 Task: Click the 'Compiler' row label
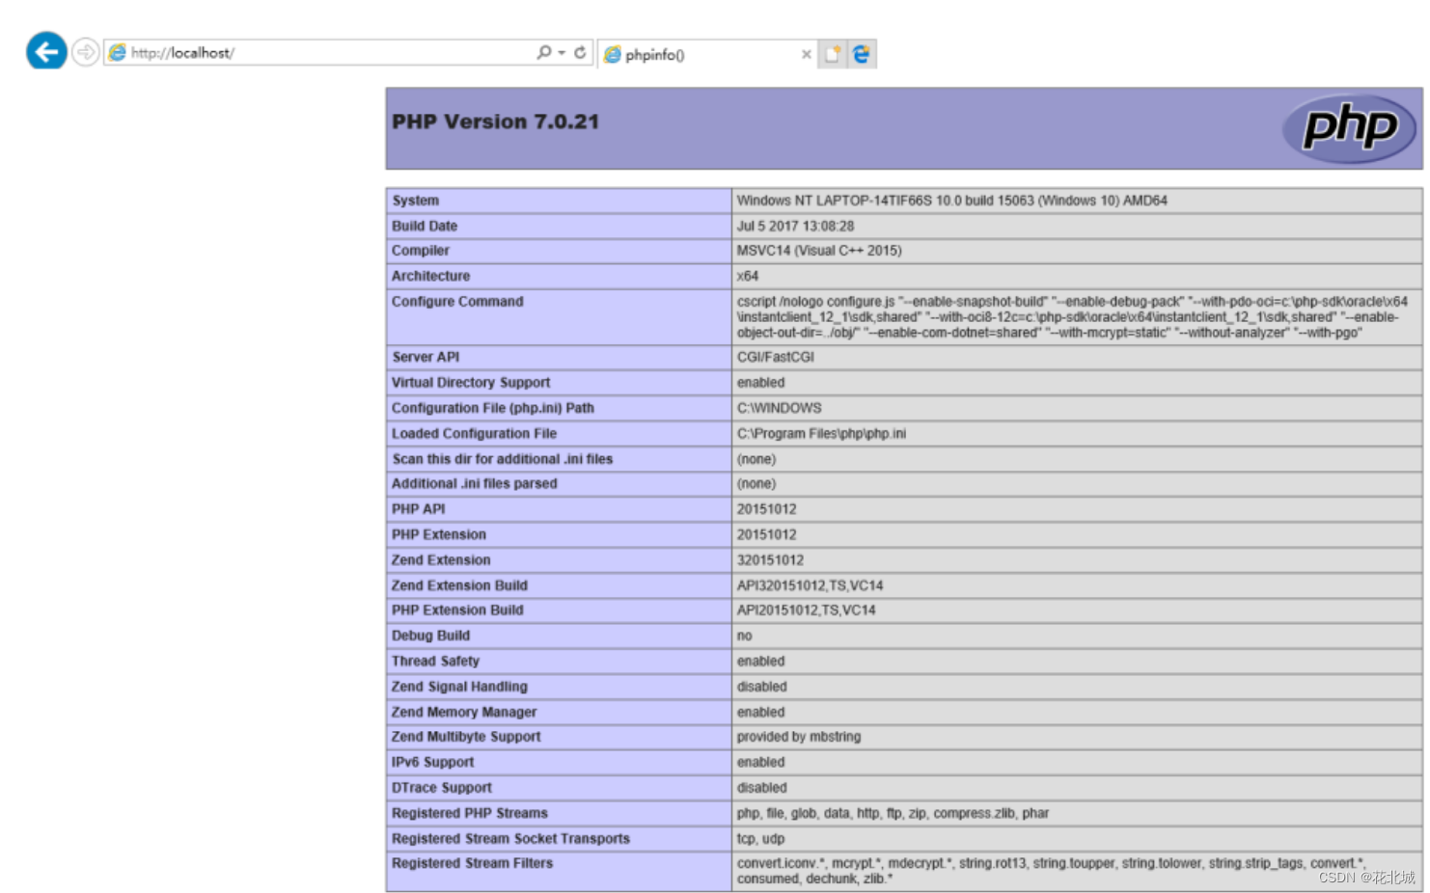point(421,251)
